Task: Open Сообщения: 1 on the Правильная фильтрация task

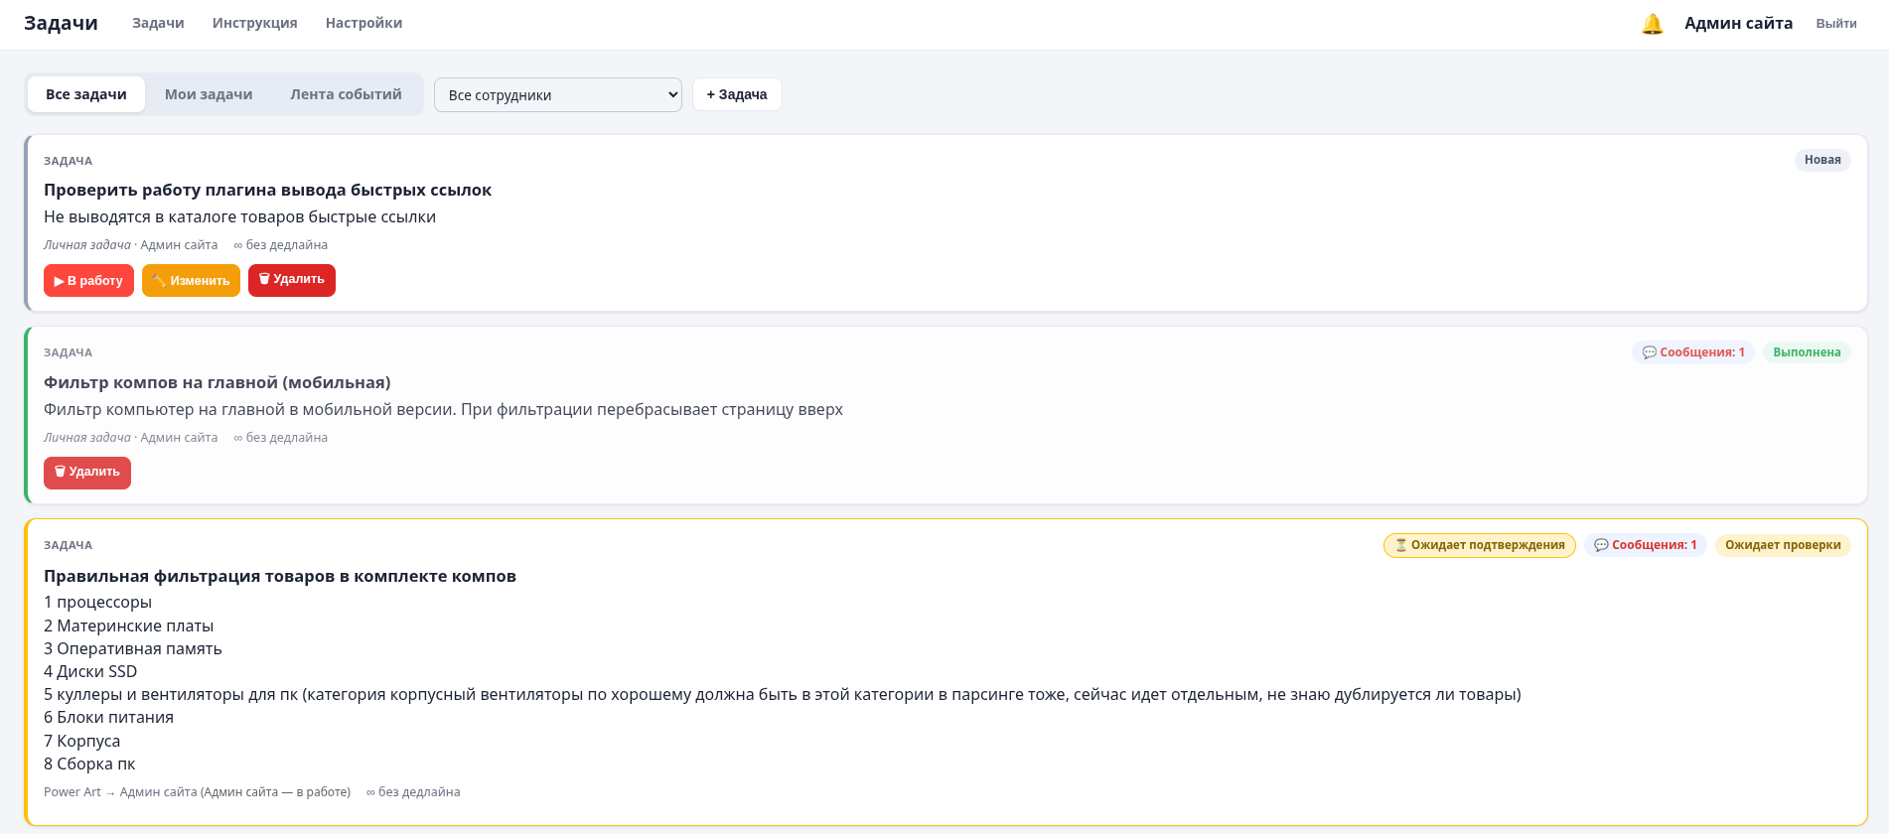Action: pos(1646,545)
